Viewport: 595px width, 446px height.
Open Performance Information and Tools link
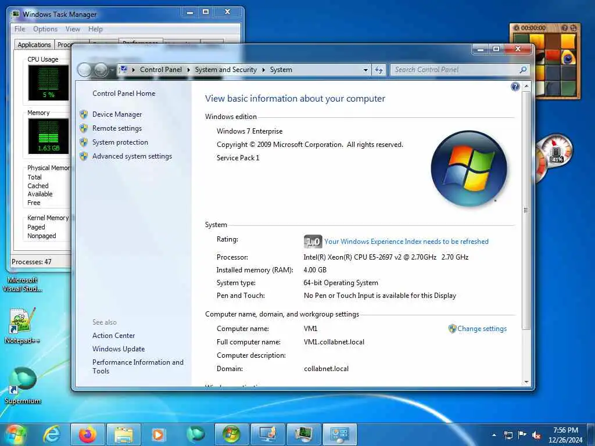point(138,367)
